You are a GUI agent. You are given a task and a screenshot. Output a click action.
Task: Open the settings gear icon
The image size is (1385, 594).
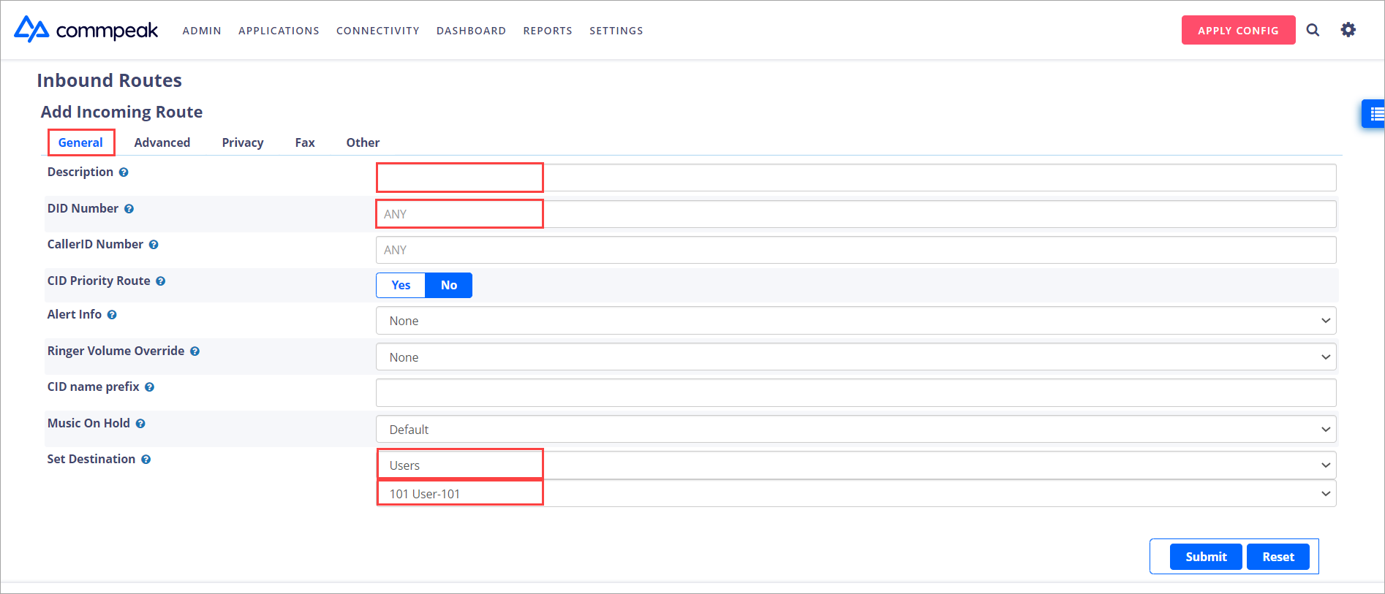click(1348, 30)
